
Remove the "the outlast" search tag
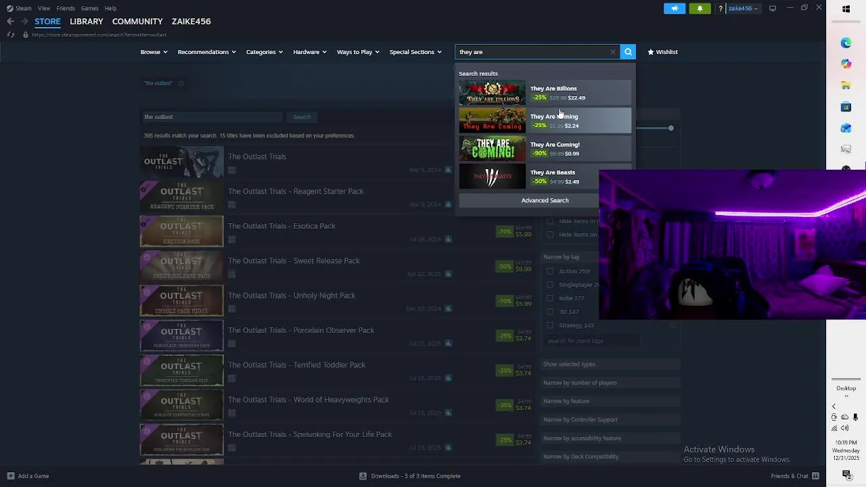pos(181,83)
